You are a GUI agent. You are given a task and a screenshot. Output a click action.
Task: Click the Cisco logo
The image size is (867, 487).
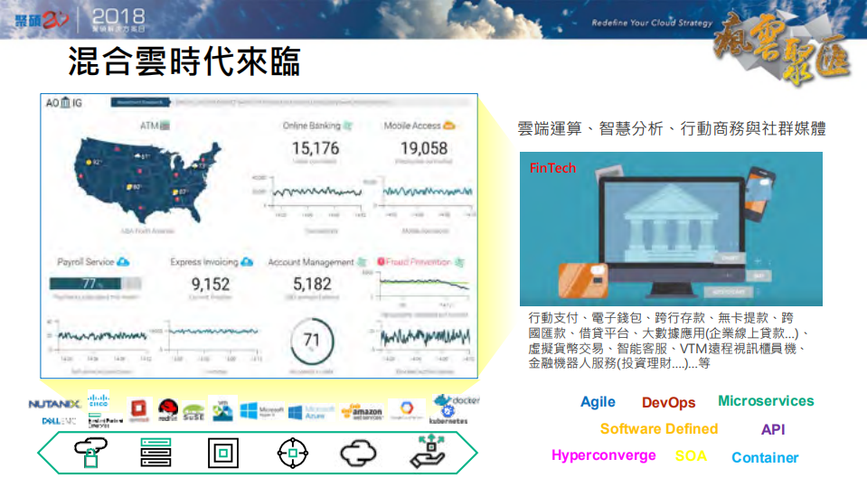point(99,400)
